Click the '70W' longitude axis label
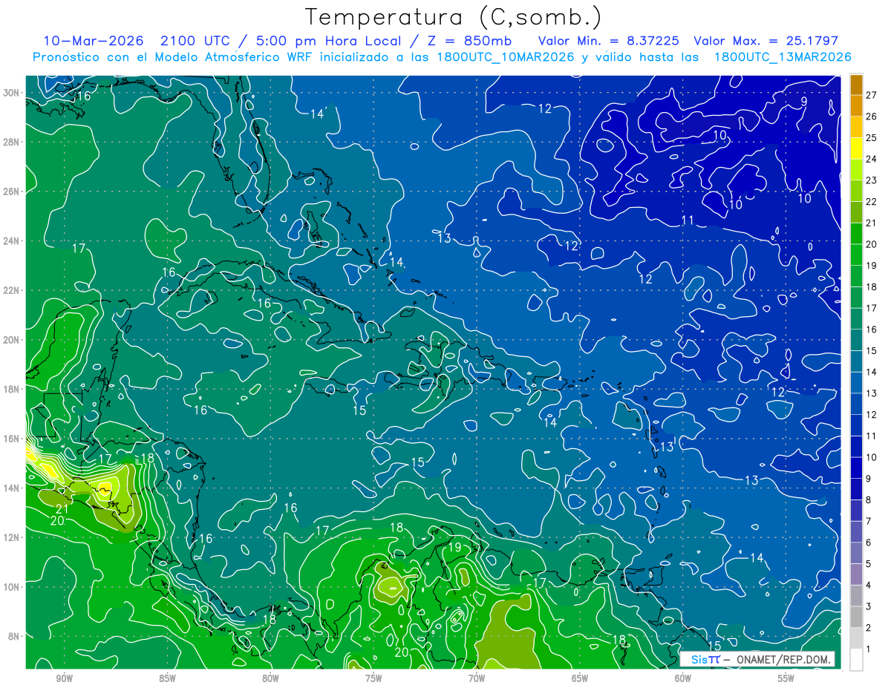Image resolution: width=891 pixels, height=688 pixels. (477, 678)
